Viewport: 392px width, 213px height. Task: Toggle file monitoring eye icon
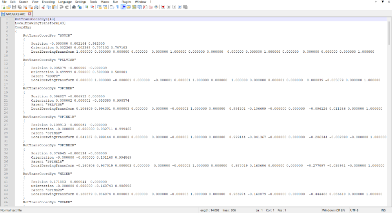point(156,7)
